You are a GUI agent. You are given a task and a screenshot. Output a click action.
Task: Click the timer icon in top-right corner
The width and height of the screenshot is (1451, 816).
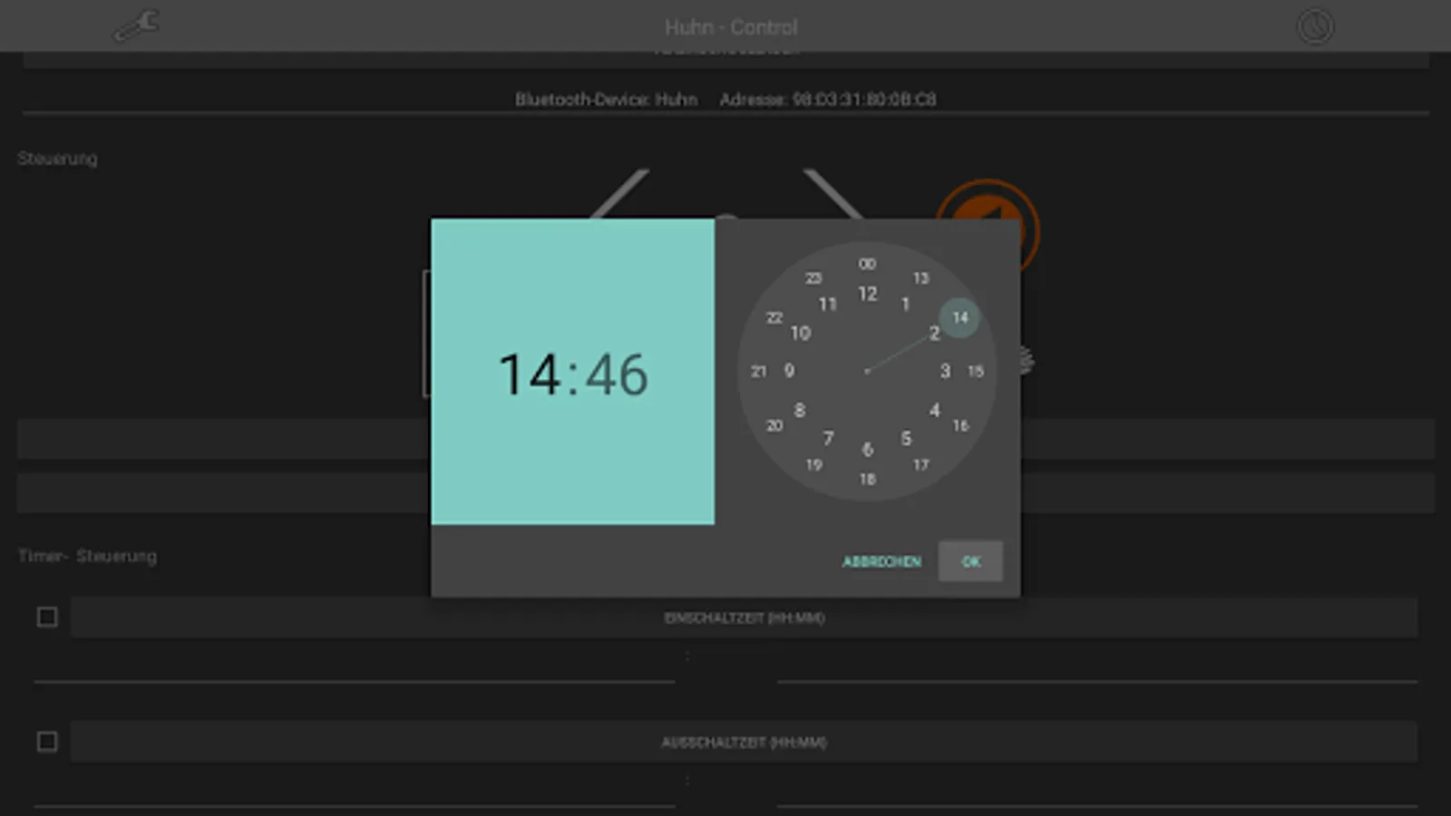click(1314, 26)
